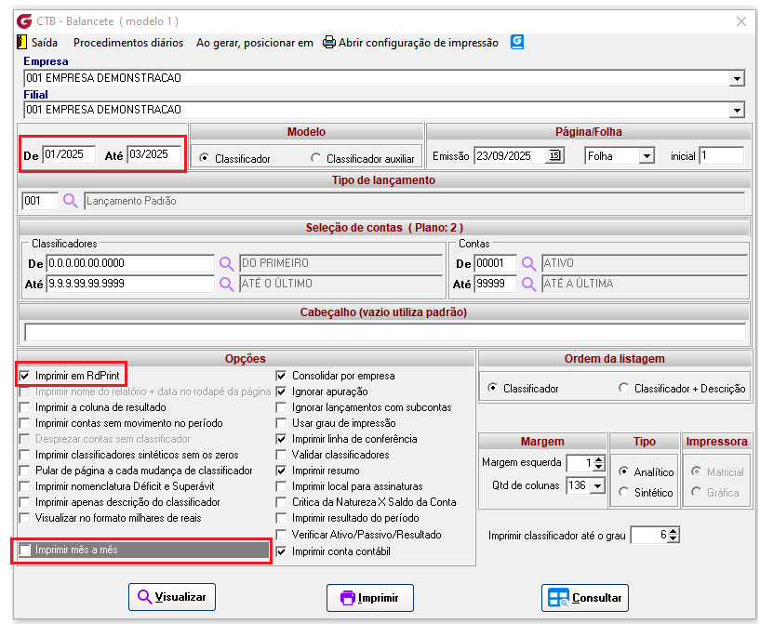Click the printer icon for print configuration
Image resolution: width=760 pixels, height=637 pixels.
click(329, 42)
